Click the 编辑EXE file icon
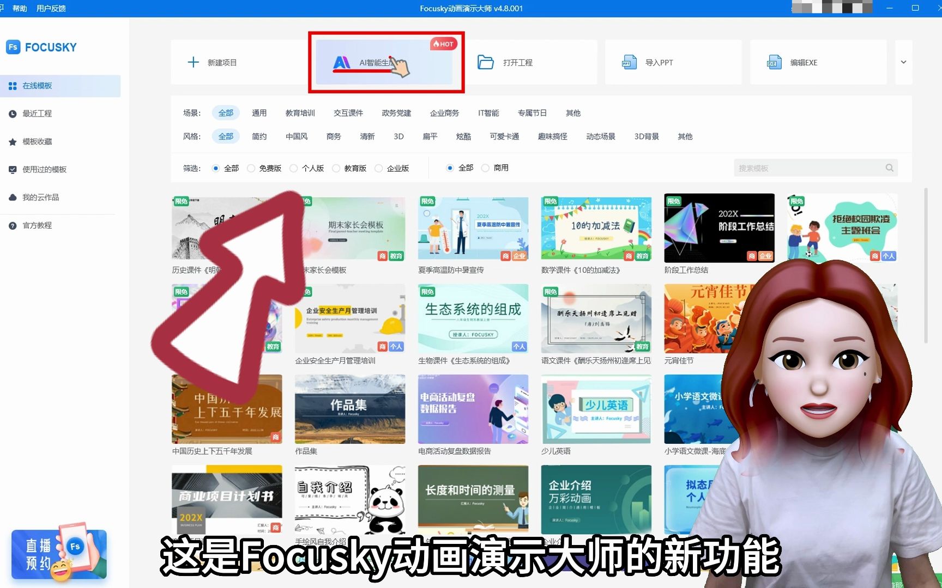942x588 pixels. (774, 62)
